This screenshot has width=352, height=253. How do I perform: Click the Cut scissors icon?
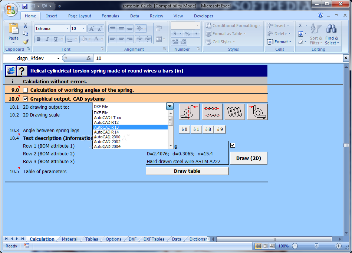coord(26,26)
